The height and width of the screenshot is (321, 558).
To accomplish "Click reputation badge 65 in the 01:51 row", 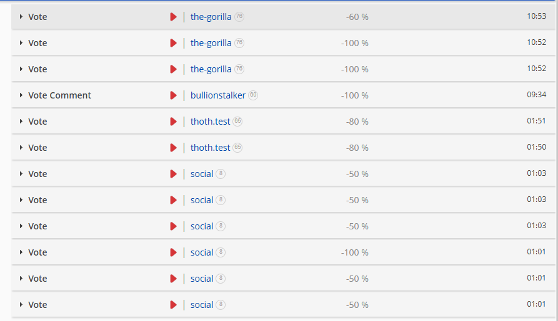I will click(237, 121).
